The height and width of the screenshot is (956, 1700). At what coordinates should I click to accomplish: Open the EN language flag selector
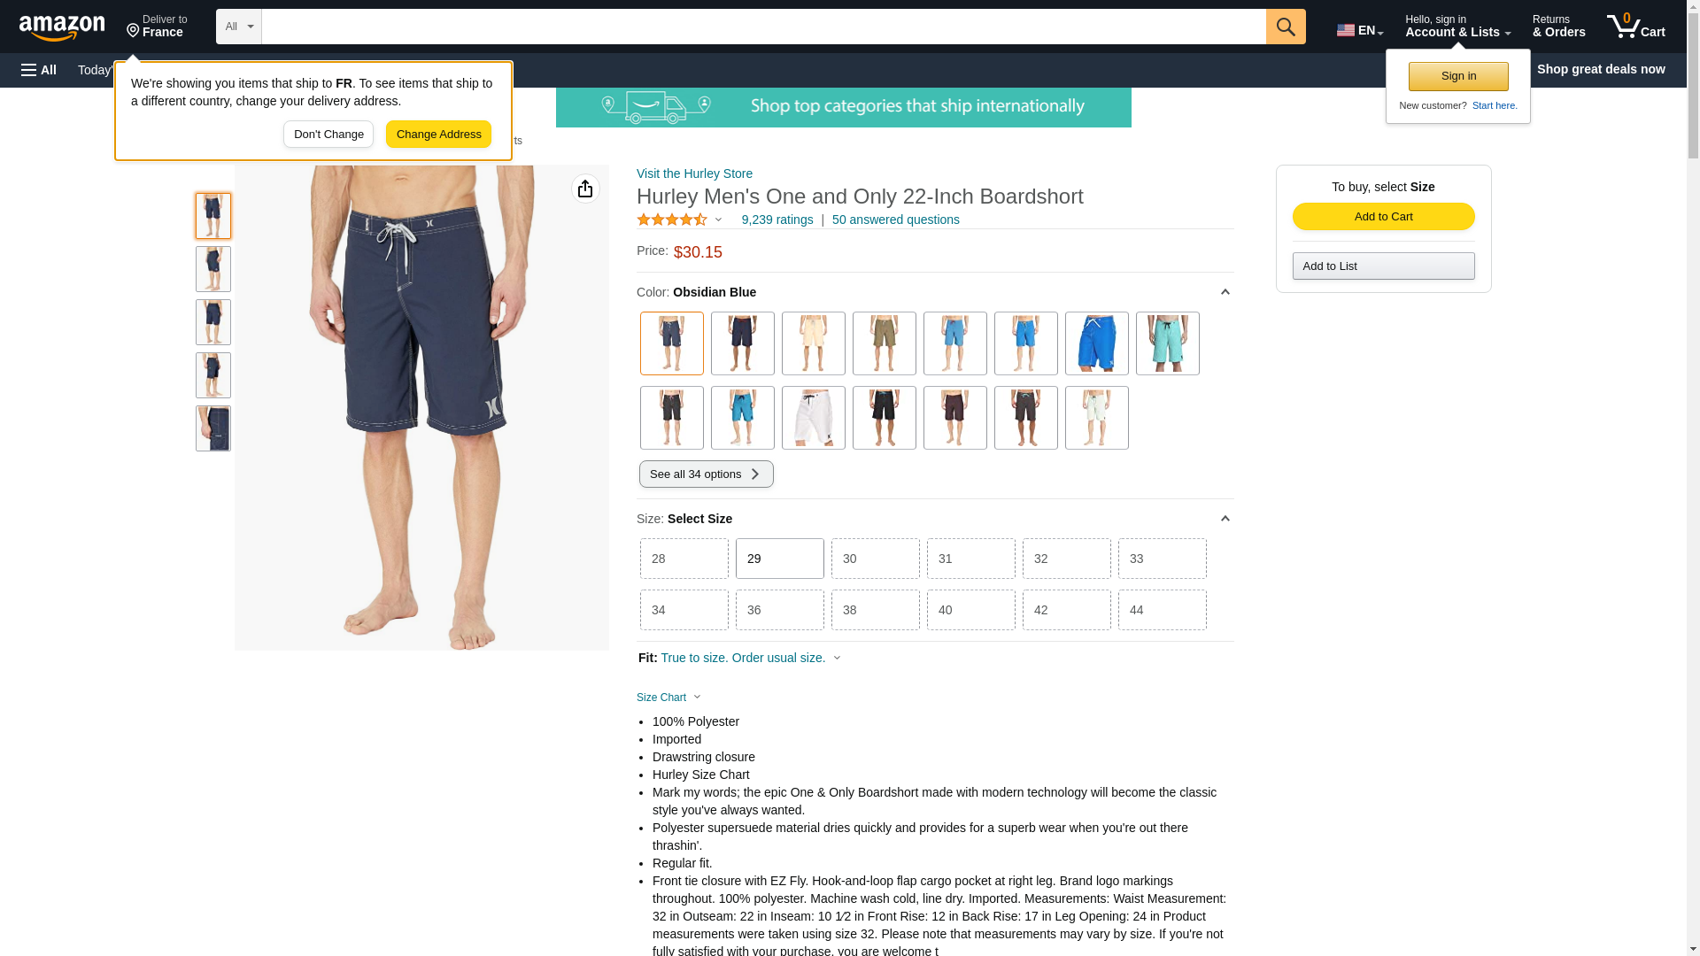coord(1360,30)
